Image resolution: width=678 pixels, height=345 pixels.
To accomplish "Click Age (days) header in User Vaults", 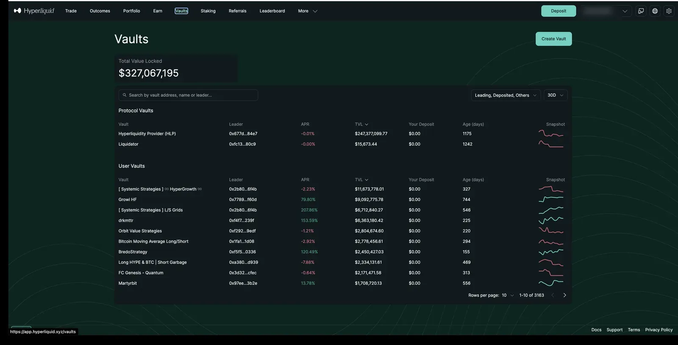I will click(x=473, y=180).
